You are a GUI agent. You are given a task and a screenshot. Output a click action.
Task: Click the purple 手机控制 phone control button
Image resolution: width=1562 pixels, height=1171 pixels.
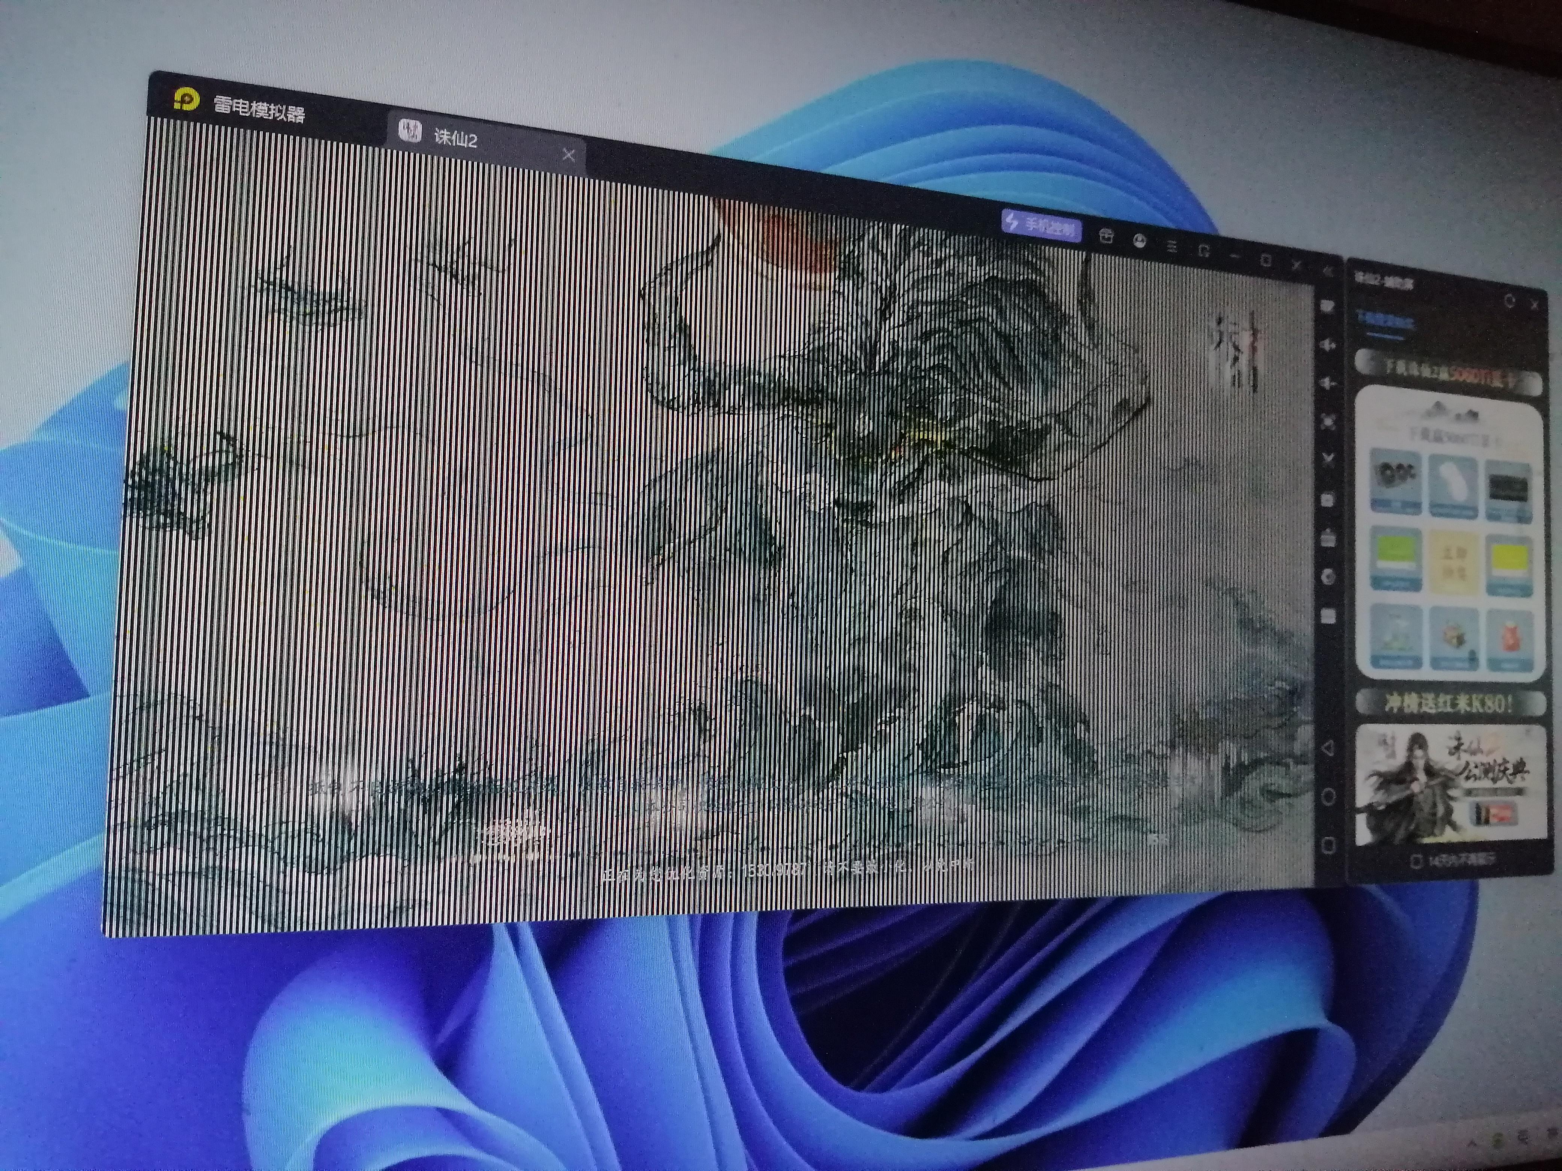pos(1041,225)
